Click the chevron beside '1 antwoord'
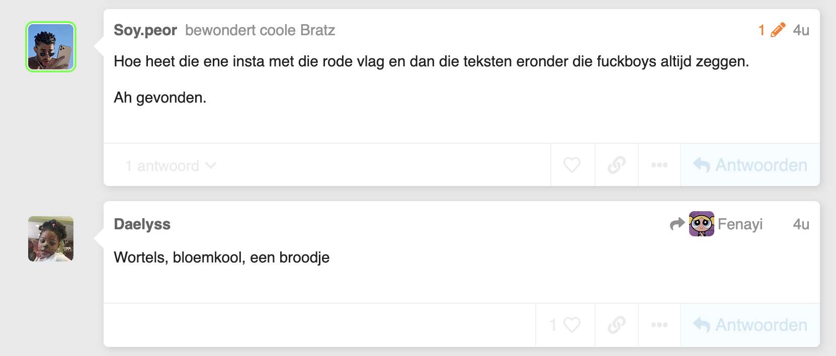This screenshot has width=836, height=356. tap(211, 165)
